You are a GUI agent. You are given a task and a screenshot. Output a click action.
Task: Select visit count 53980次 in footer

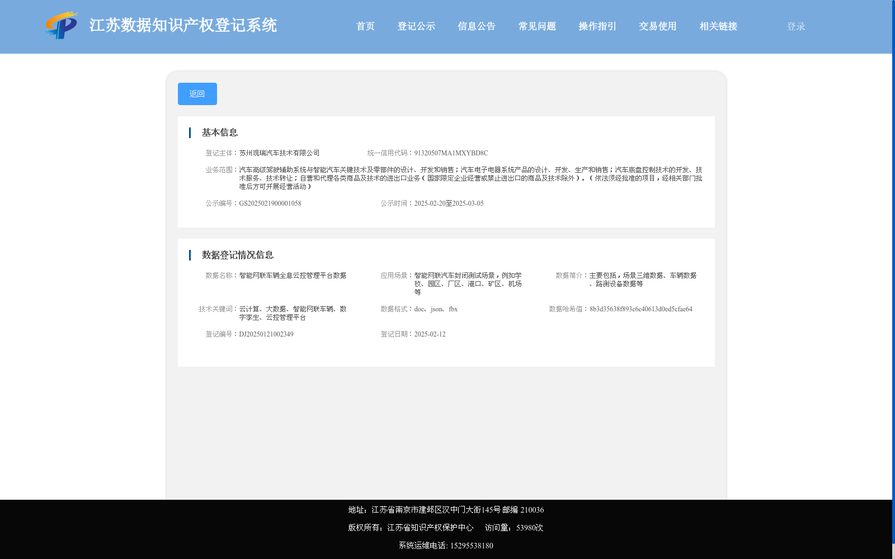click(x=530, y=528)
